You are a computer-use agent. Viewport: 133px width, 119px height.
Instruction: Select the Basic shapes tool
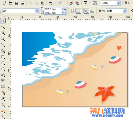3,75
